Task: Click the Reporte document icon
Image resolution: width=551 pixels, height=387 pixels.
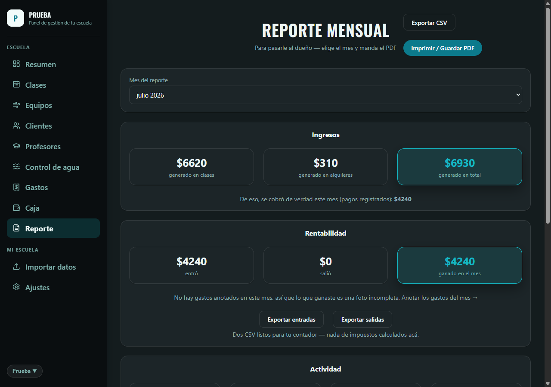Action: tap(16, 228)
